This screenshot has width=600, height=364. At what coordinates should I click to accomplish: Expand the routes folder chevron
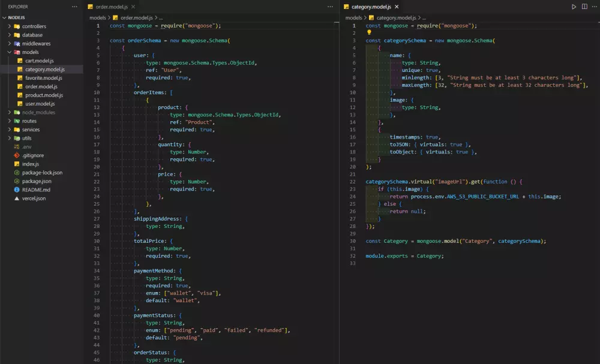tap(10, 121)
